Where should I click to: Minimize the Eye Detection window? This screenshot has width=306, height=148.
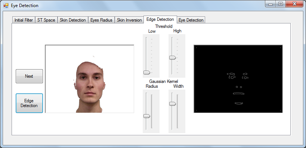(x=271, y=4)
